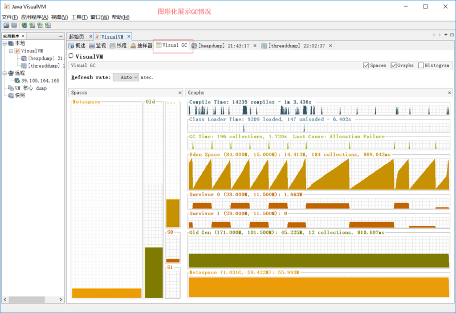Collapse the 远程 tree node

pyautogui.click(x=5, y=73)
